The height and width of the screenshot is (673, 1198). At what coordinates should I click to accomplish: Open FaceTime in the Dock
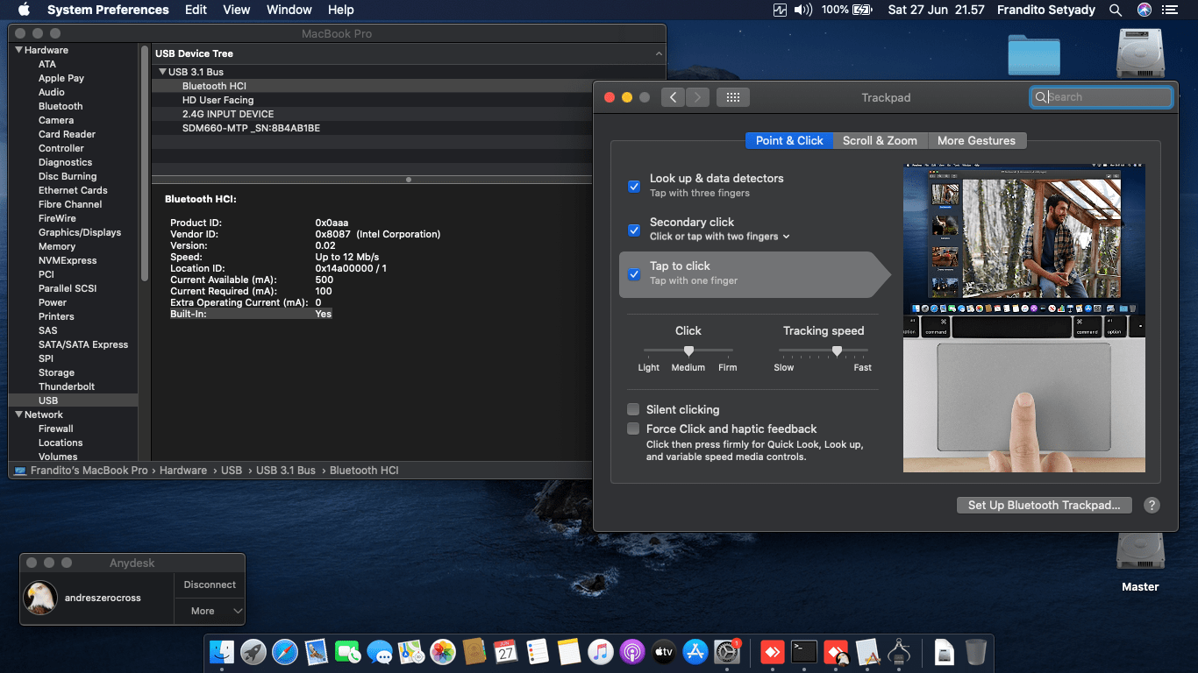(x=348, y=652)
